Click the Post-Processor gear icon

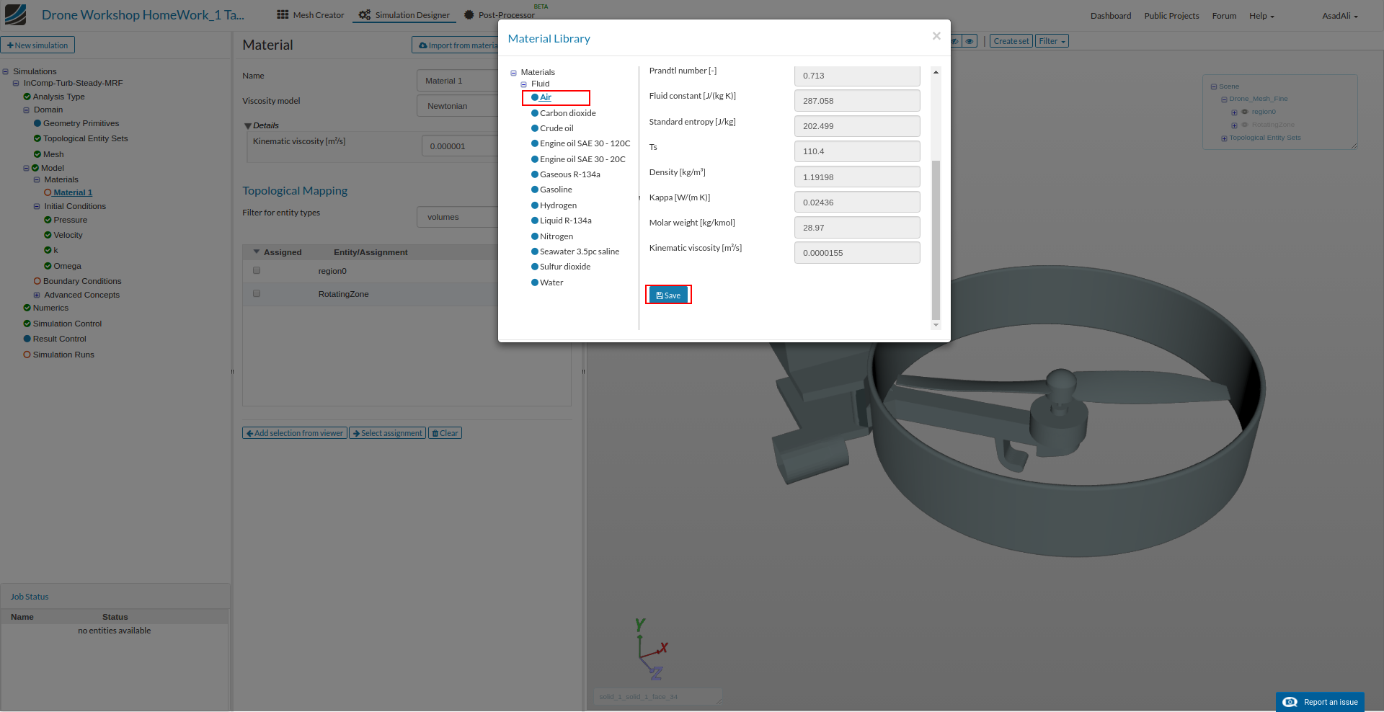point(469,14)
